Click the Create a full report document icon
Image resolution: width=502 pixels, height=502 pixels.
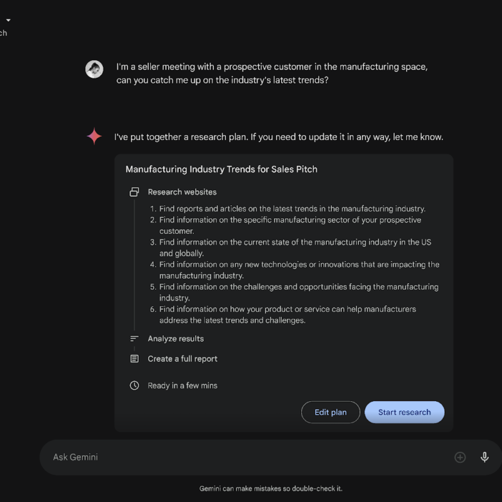[134, 358]
